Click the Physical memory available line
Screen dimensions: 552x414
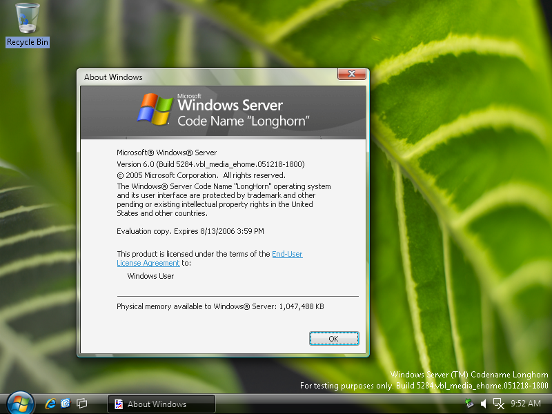click(220, 306)
